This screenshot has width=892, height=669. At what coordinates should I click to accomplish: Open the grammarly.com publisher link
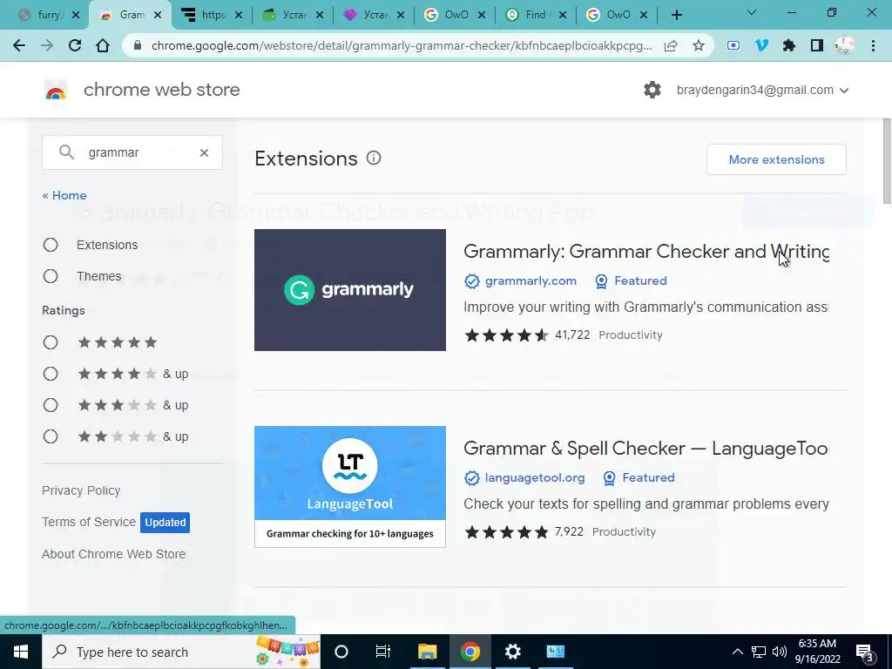pos(530,281)
